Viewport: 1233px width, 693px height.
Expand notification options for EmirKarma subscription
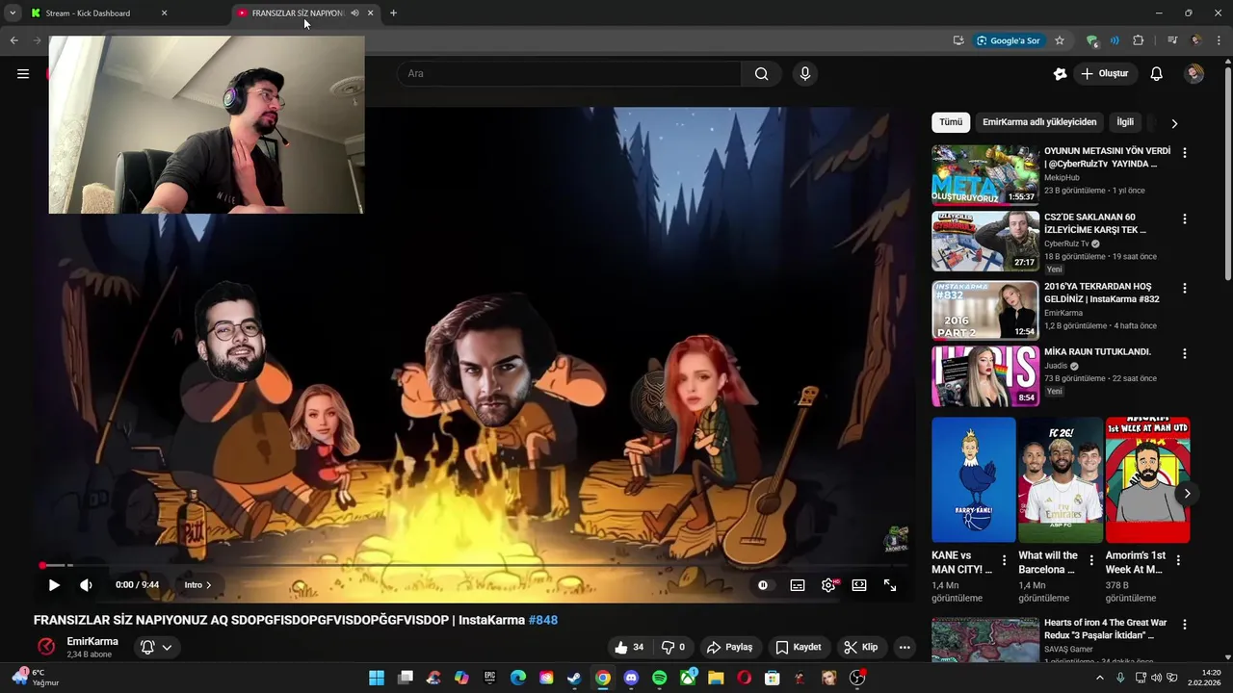click(156, 647)
